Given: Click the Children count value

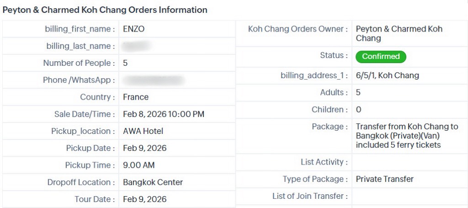Looking at the screenshot, I should 358,110.
